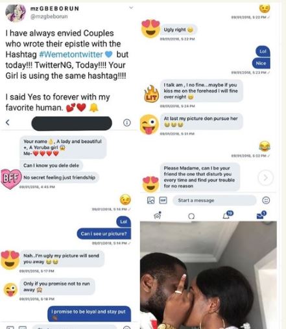Viewport: 286px width, 329px height.
Task: Click mzGBEBORUN profile avatar
Action: [x=16, y=13]
